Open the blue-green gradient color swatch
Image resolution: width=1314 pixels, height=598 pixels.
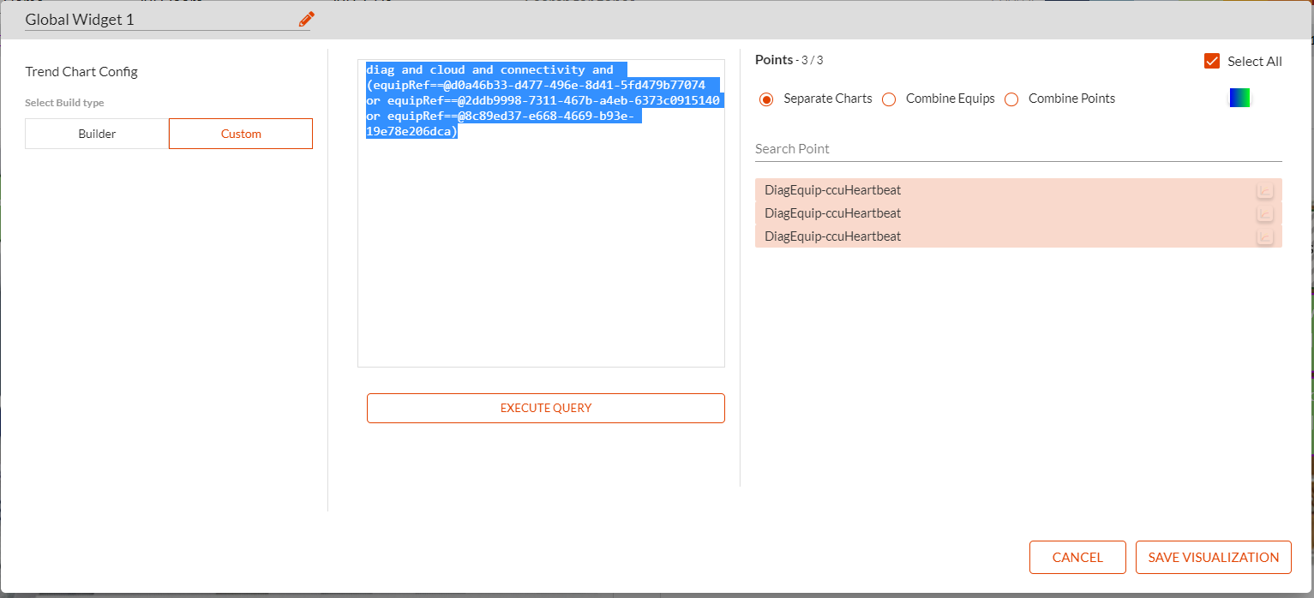point(1239,98)
